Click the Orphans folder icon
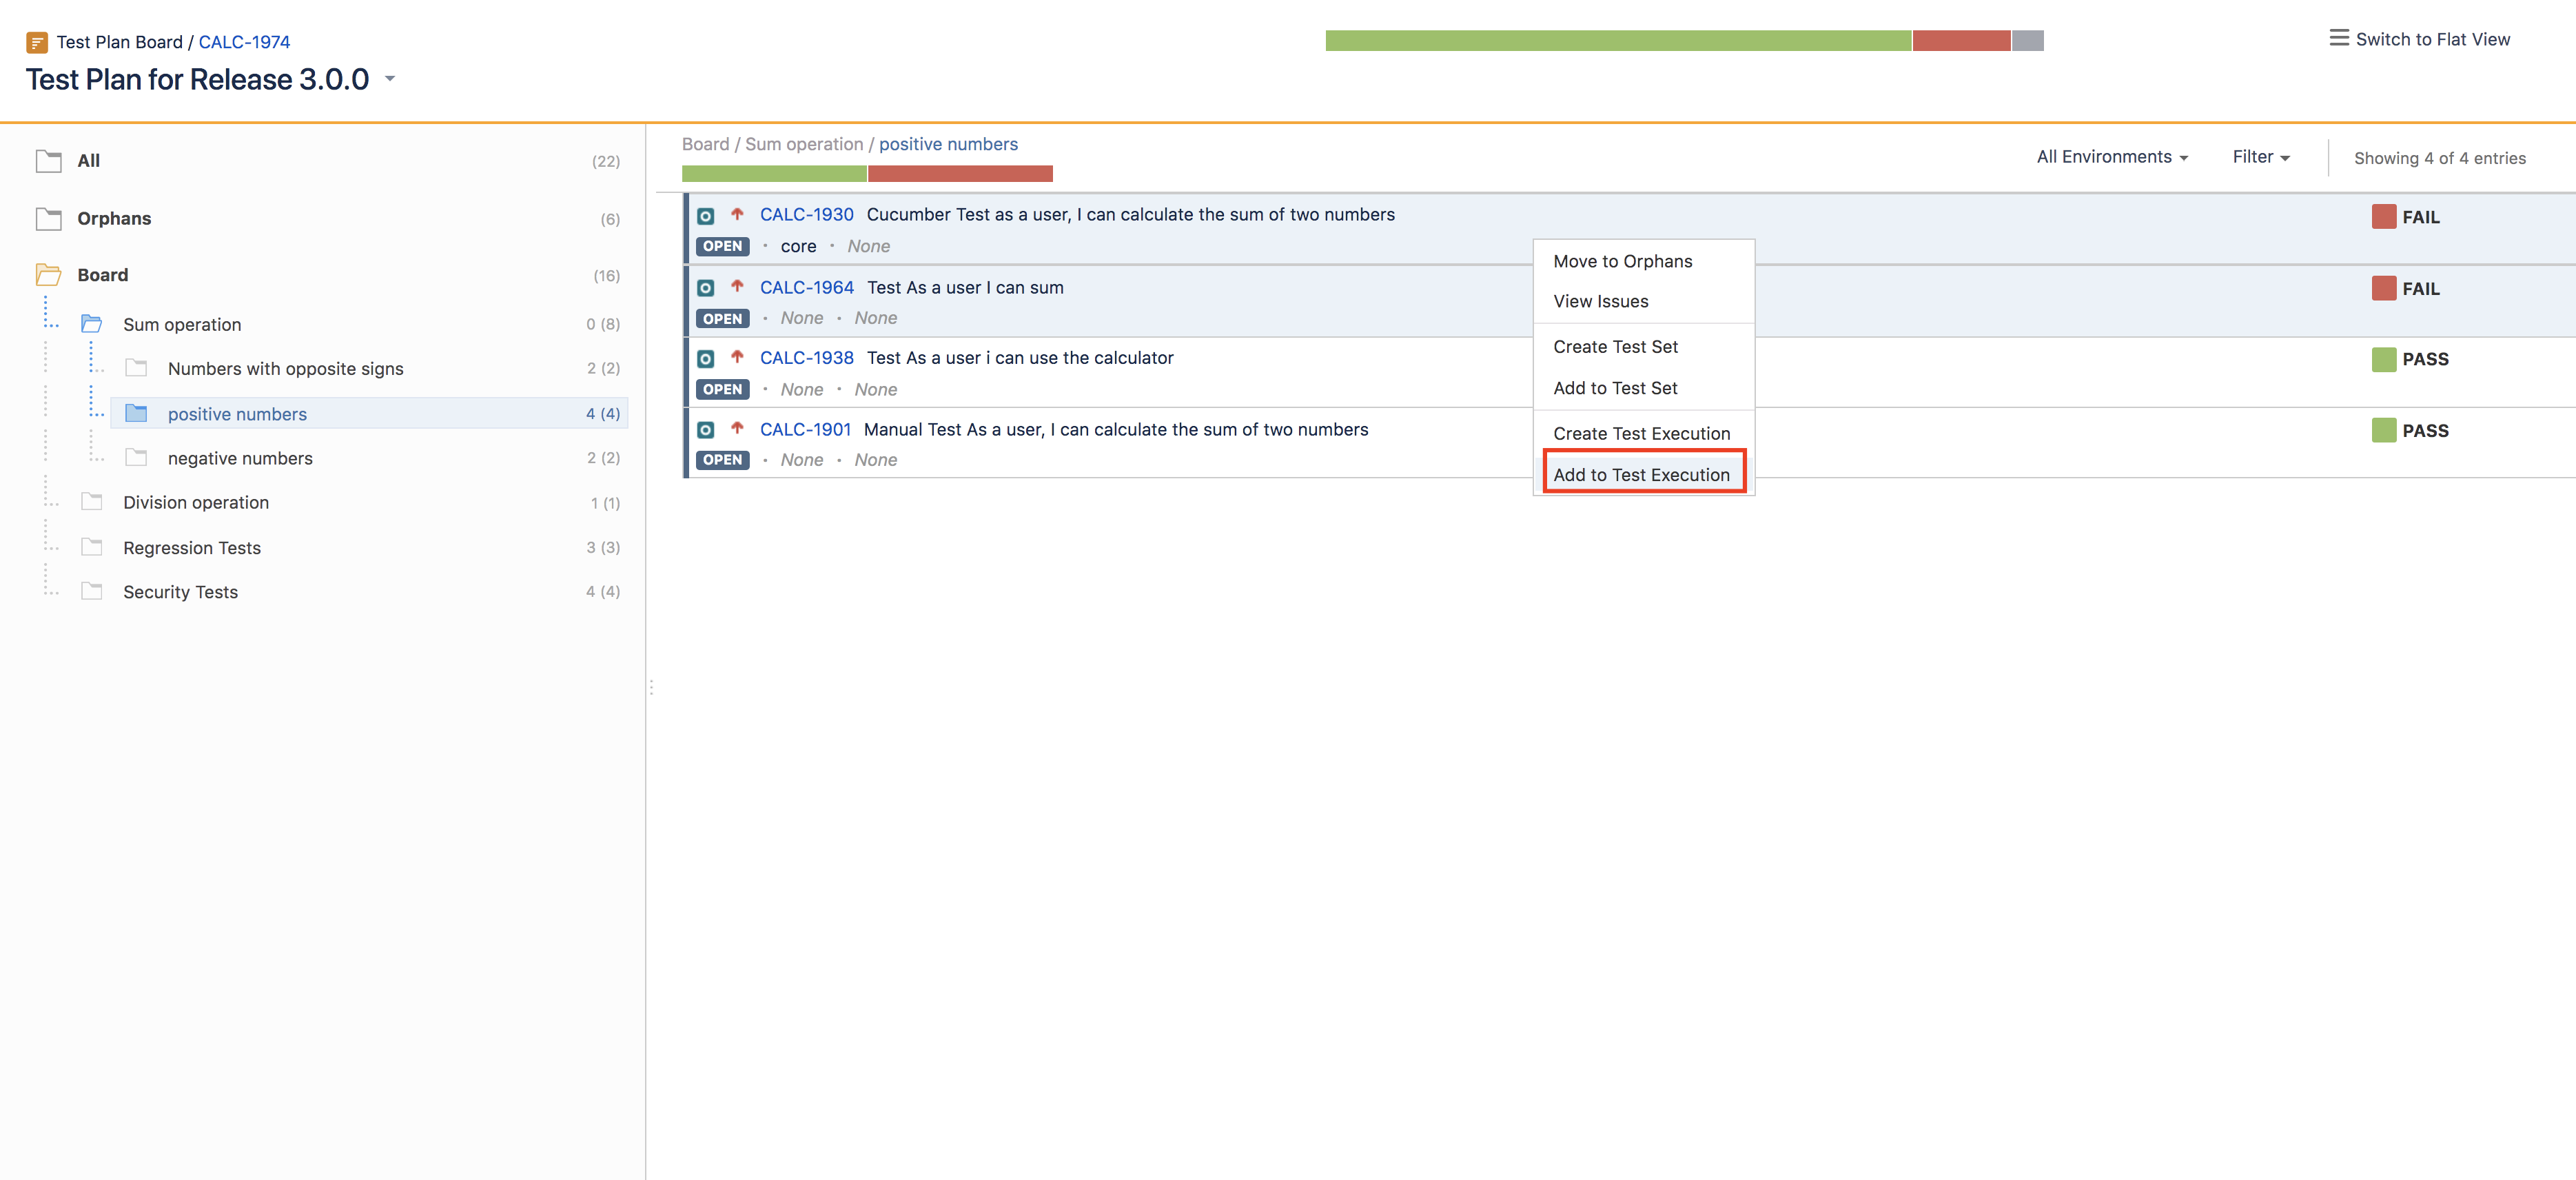The width and height of the screenshot is (2576, 1180). (x=48, y=218)
